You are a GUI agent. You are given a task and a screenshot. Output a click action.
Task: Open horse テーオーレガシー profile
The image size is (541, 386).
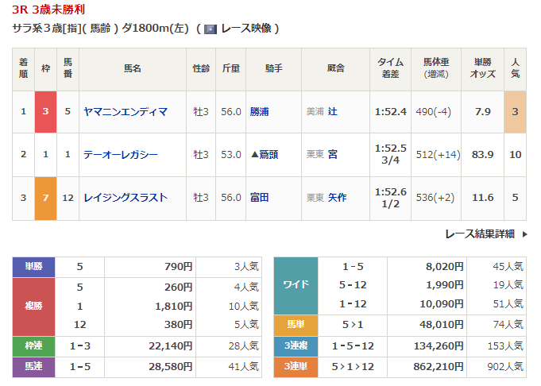[x=121, y=155]
